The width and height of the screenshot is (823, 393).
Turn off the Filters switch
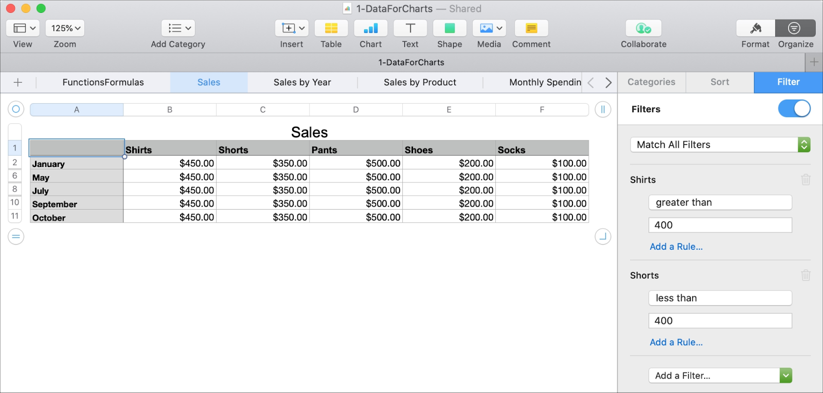tap(794, 108)
